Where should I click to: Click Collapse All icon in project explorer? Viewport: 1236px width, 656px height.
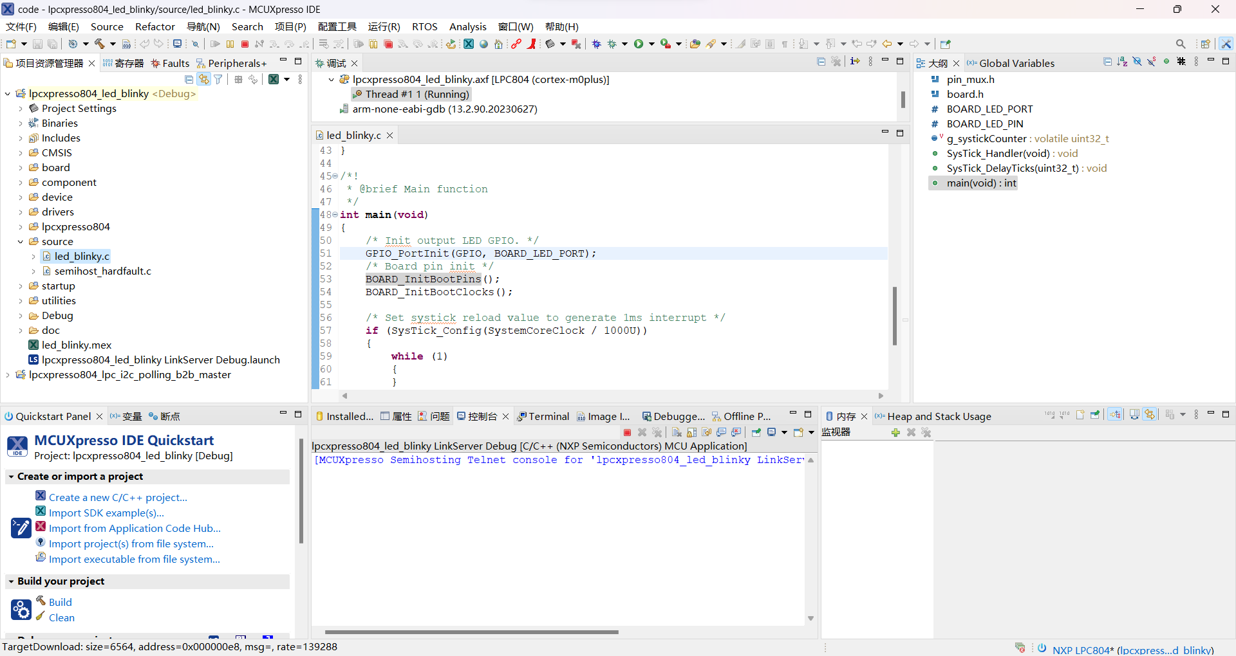(189, 79)
